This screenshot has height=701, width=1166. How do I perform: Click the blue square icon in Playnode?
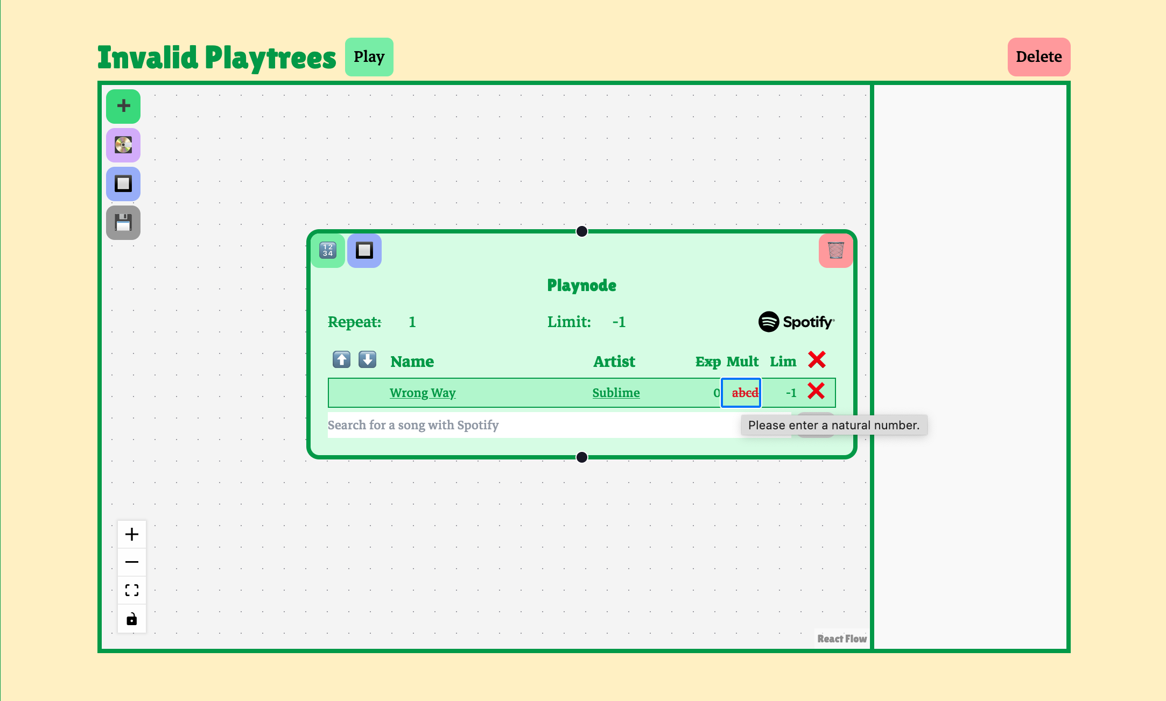pyautogui.click(x=364, y=250)
